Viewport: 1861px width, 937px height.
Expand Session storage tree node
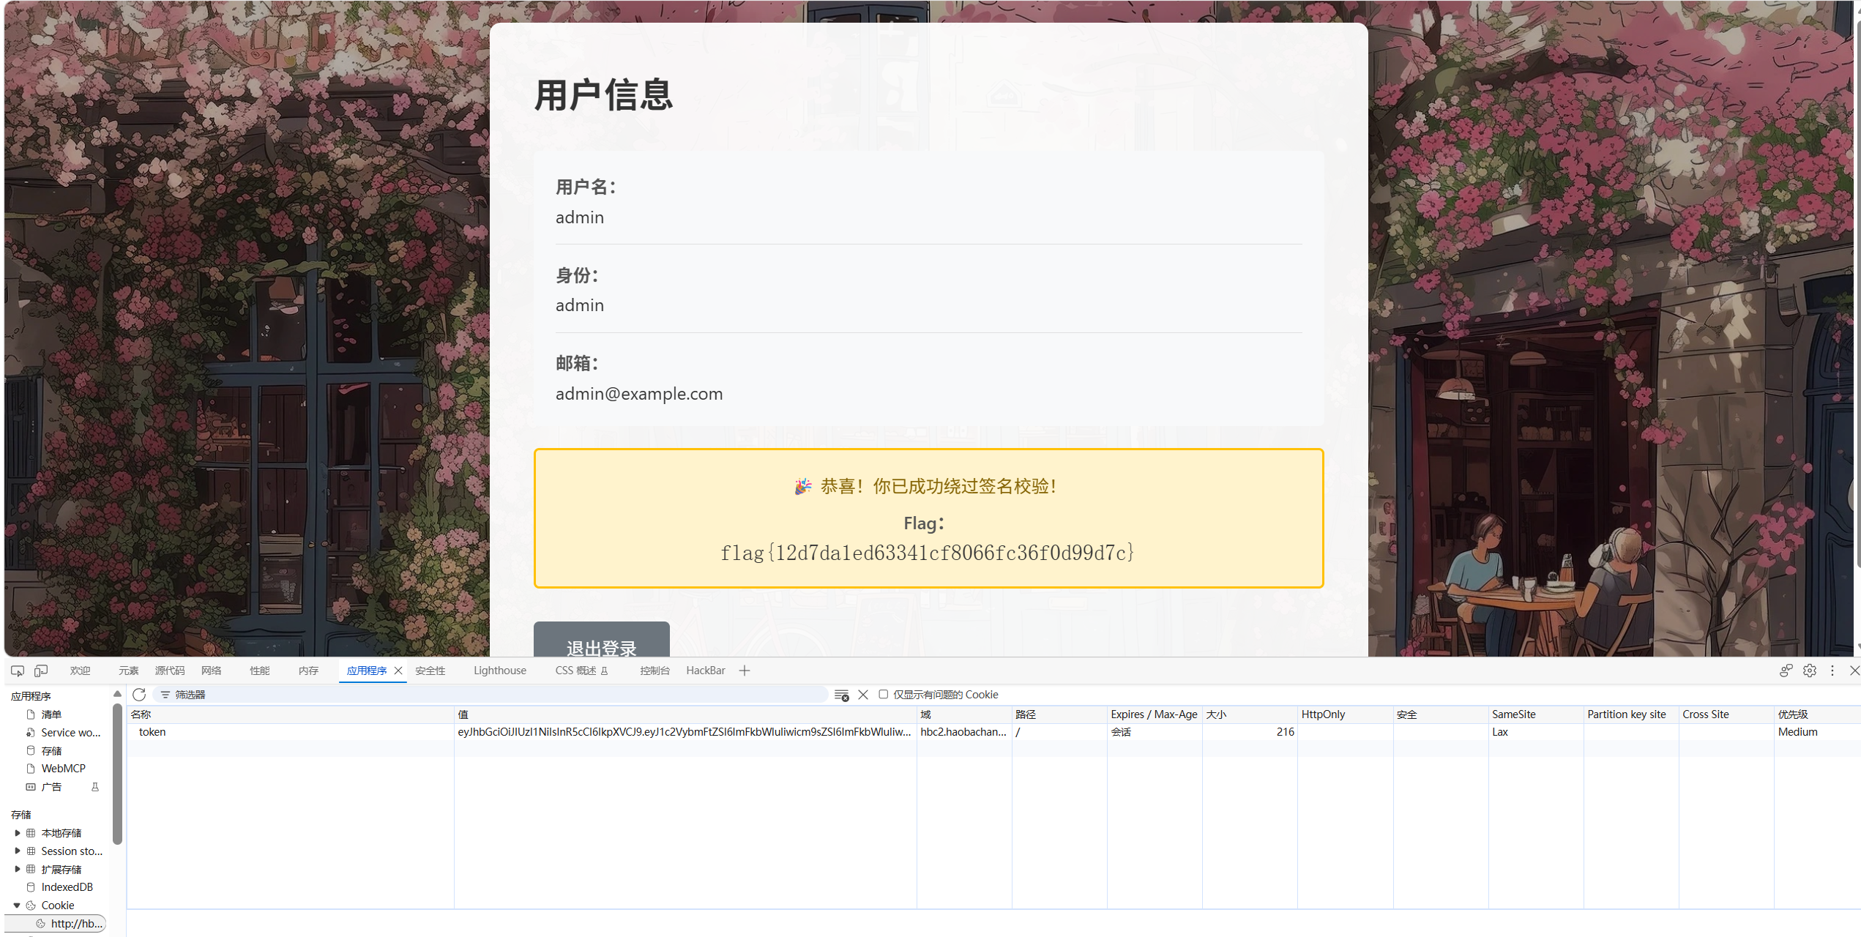coord(18,851)
